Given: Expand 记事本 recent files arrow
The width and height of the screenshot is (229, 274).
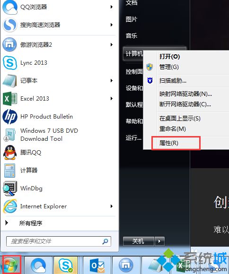Looking at the screenshot, I should [x=112, y=81].
